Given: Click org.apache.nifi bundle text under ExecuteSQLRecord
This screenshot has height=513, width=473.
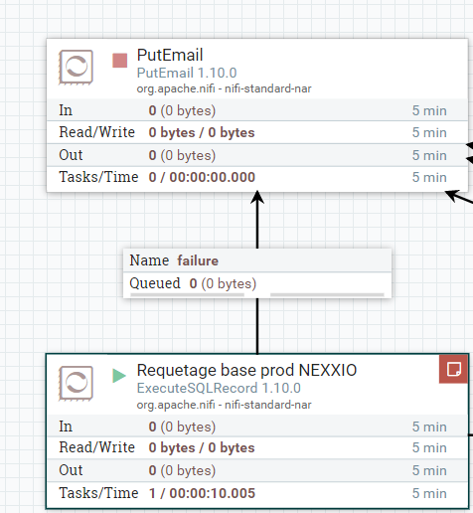Looking at the screenshot, I should (x=224, y=405).
